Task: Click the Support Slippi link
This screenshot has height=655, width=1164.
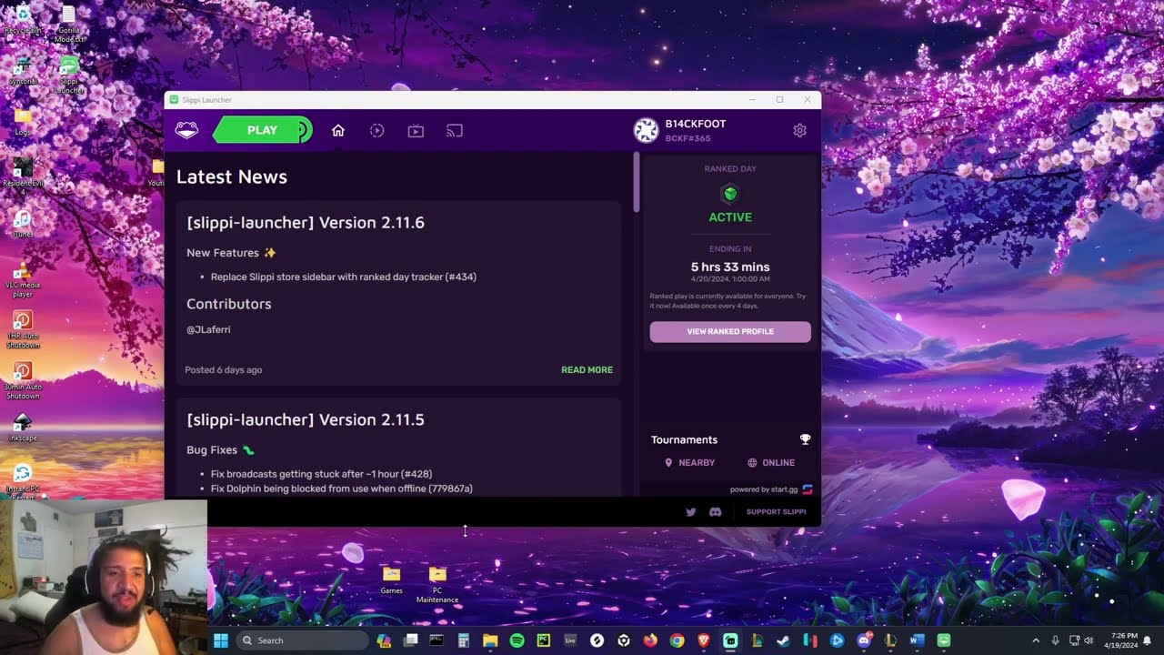Action: [x=776, y=512]
